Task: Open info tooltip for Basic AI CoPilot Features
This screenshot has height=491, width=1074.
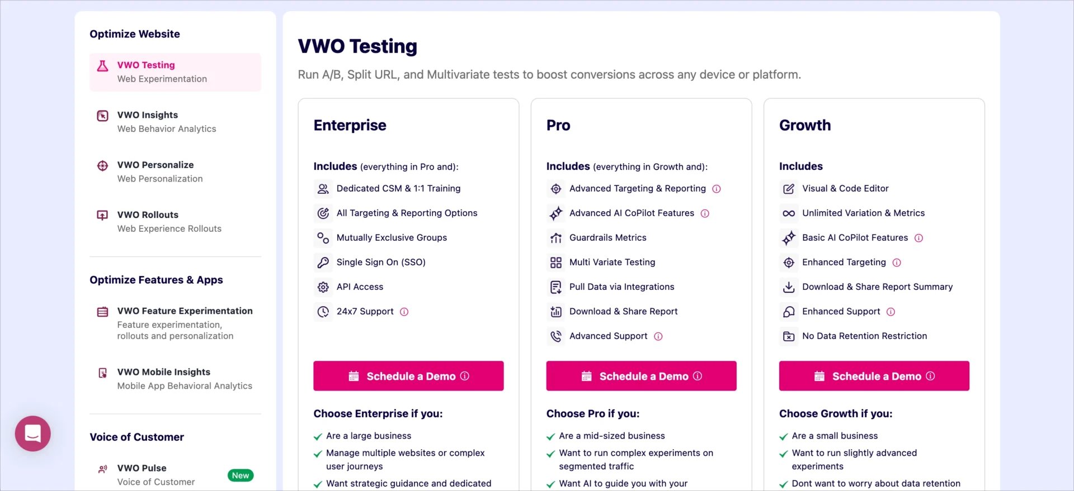Action: (920, 238)
